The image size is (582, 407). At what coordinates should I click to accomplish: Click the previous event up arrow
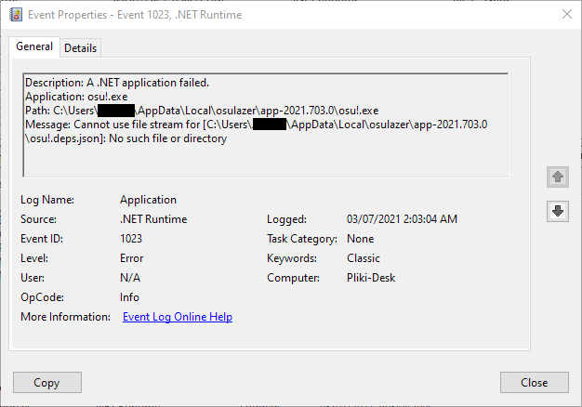point(558,177)
